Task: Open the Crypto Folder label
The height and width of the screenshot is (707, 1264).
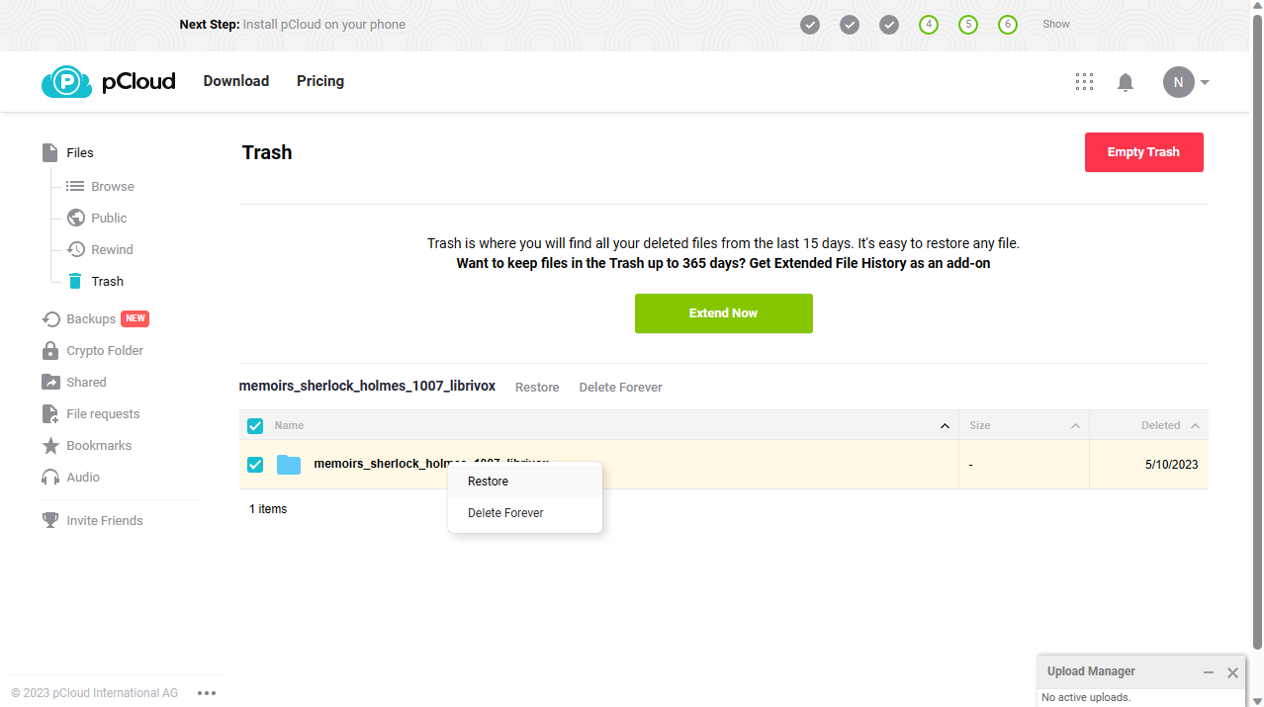Action: pyautogui.click(x=105, y=350)
